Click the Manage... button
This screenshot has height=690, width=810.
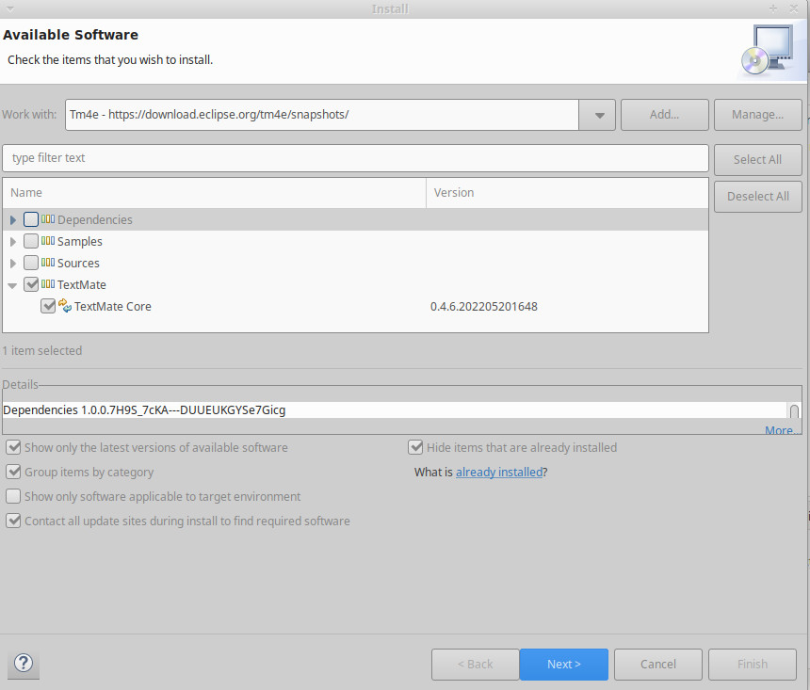[757, 115]
